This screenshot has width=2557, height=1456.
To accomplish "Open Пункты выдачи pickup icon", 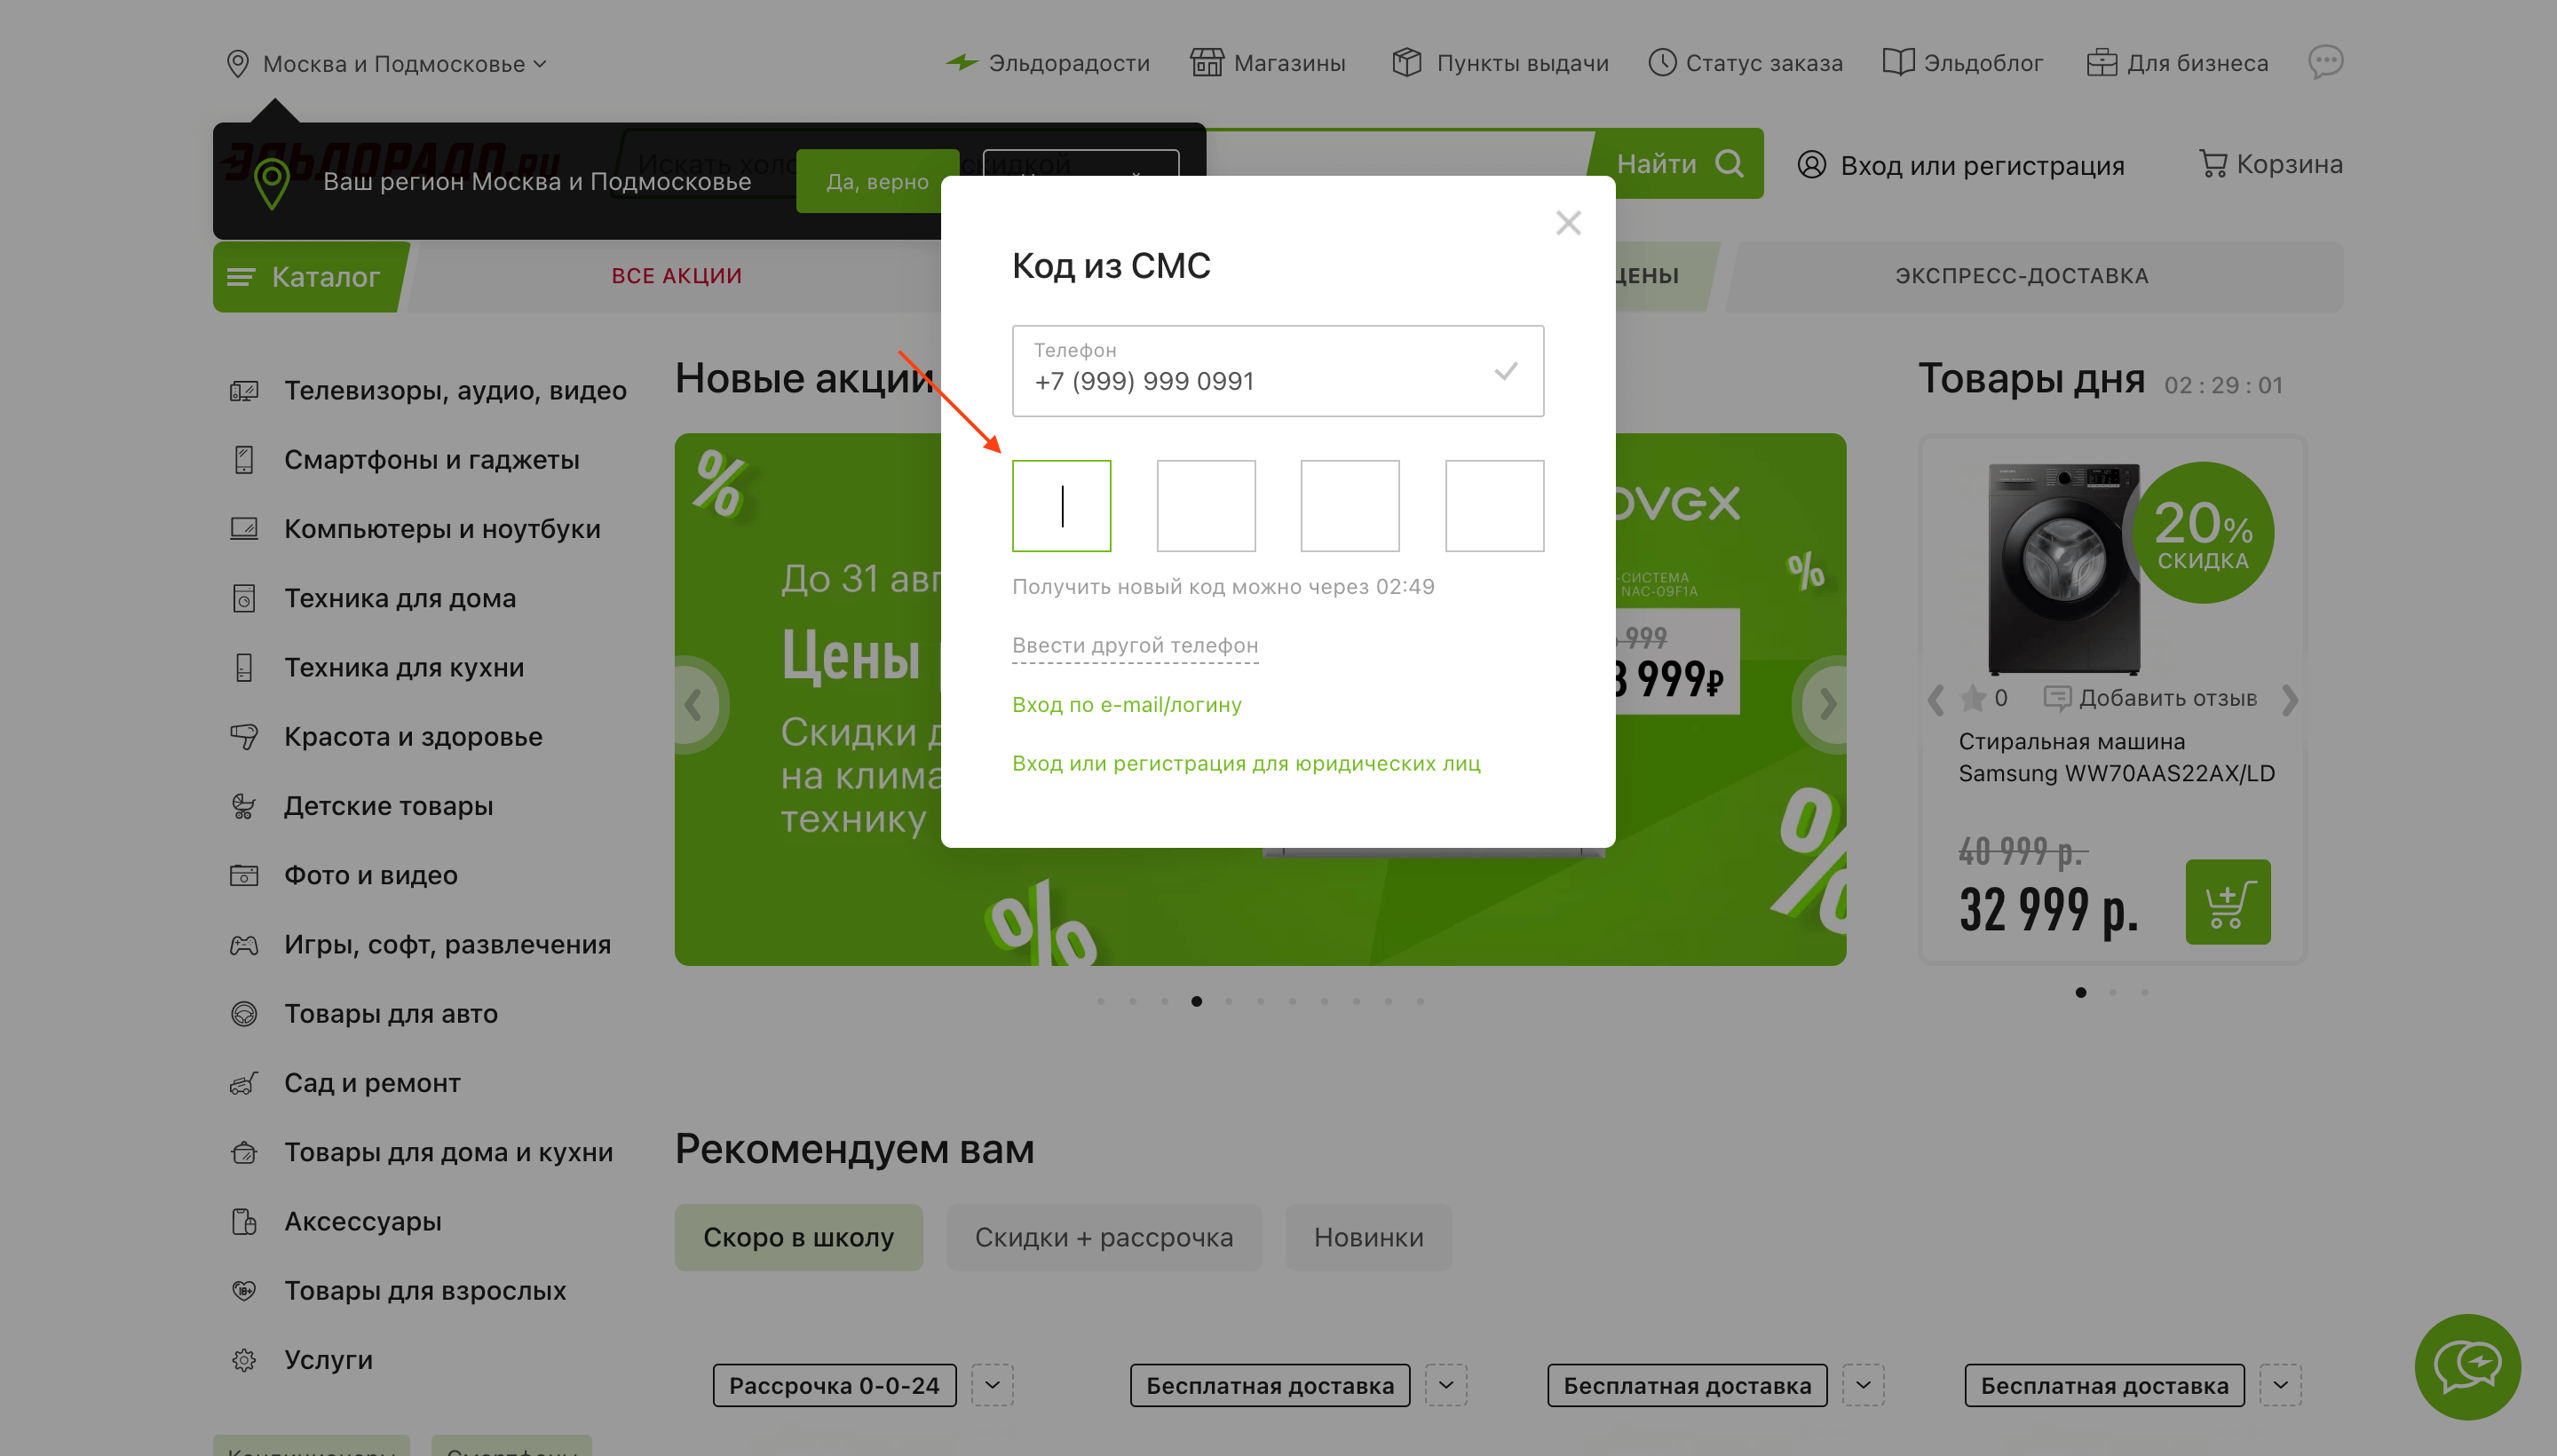I will pyautogui.click(x=1403, y=61).
